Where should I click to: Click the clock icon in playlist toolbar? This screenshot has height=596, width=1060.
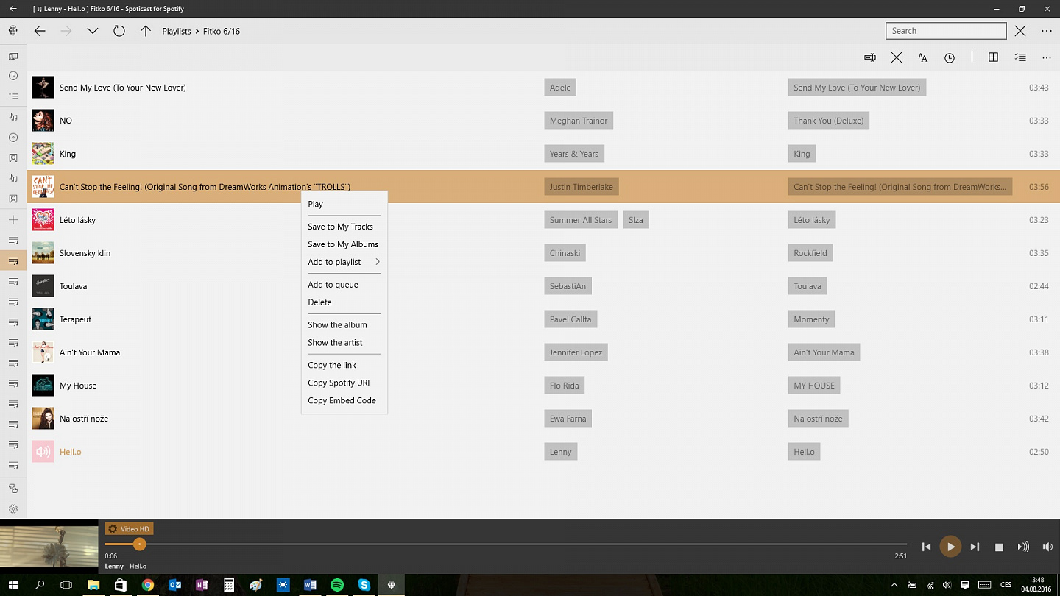coord(950,57)
